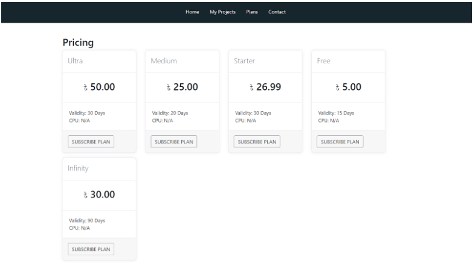Open the Home nav link

click(x=192, y=12)
